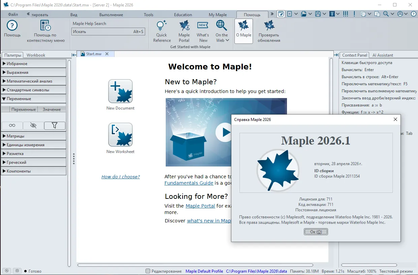Follow the How do I choose? link
This screenshot has height=275, width=418.
(121, 177)
